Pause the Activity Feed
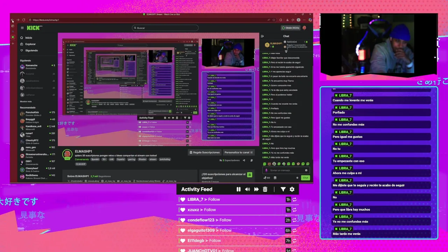Image resolution: width=448 pixels, height=252 pixels. coord(238,189)
